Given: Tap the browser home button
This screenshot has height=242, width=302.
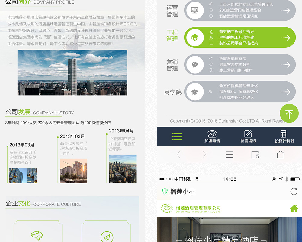Looking at the screenshot, I should point(280,155).
